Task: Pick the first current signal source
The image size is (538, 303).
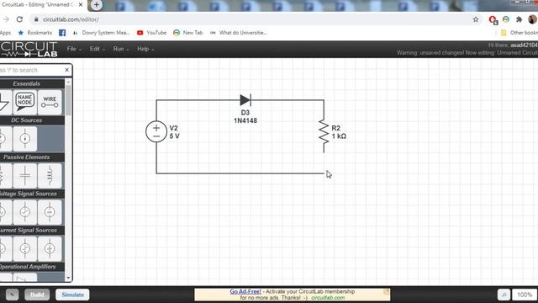Action: pos(5,248)
